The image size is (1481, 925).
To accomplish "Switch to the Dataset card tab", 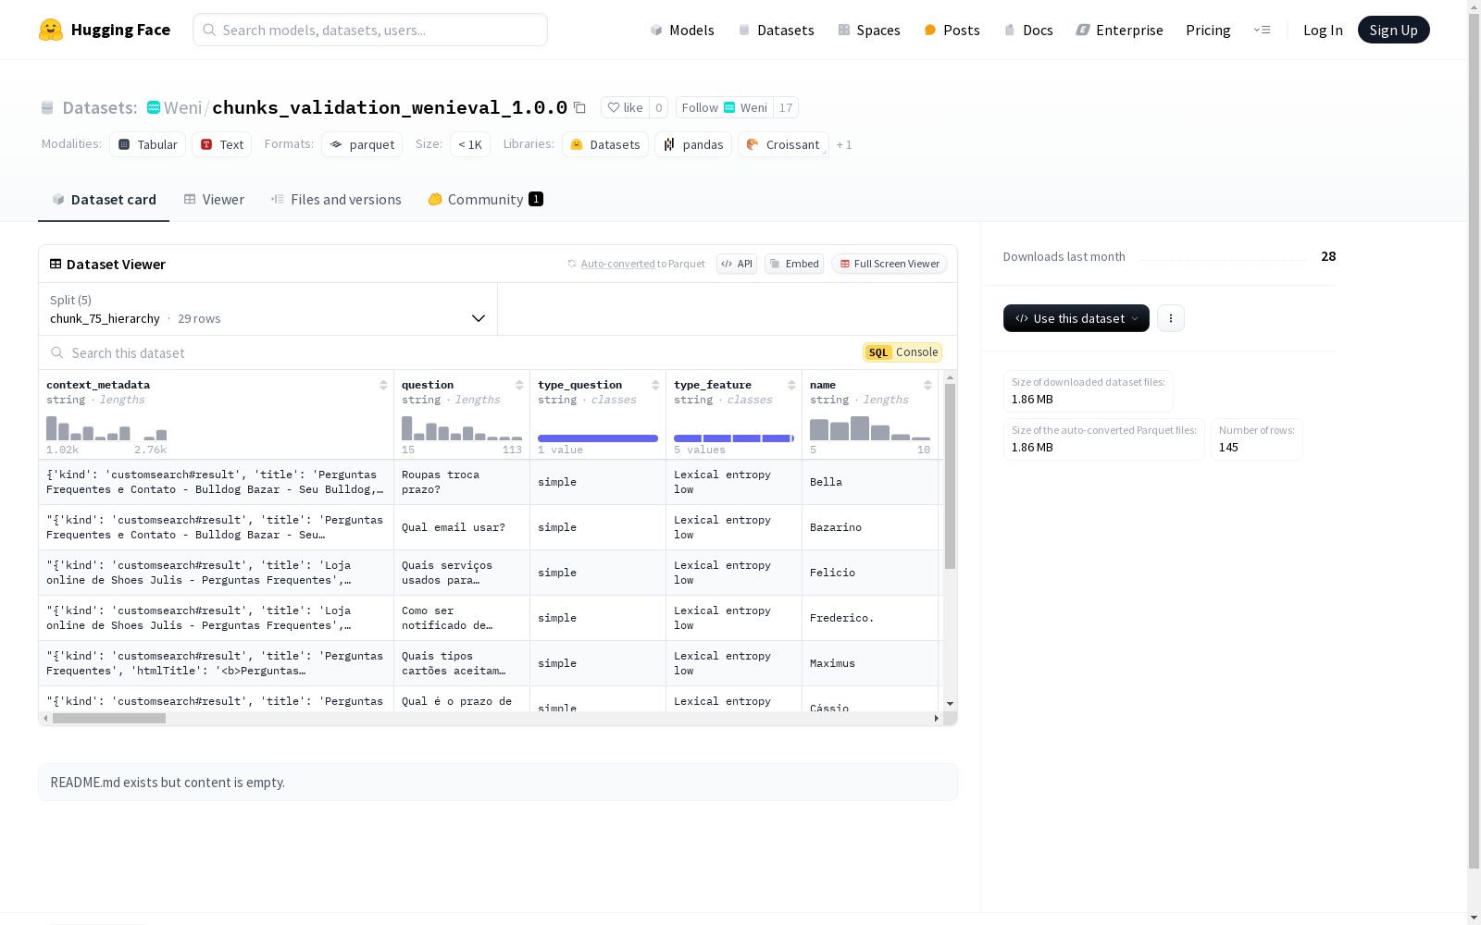I will (x=104, y=200).
